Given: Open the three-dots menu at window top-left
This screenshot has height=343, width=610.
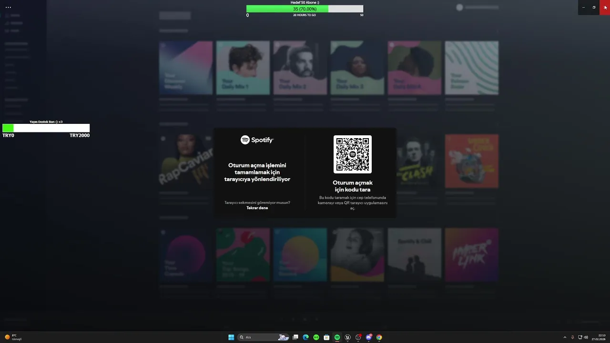Looking at the screenshot, I should pos(8,7).
